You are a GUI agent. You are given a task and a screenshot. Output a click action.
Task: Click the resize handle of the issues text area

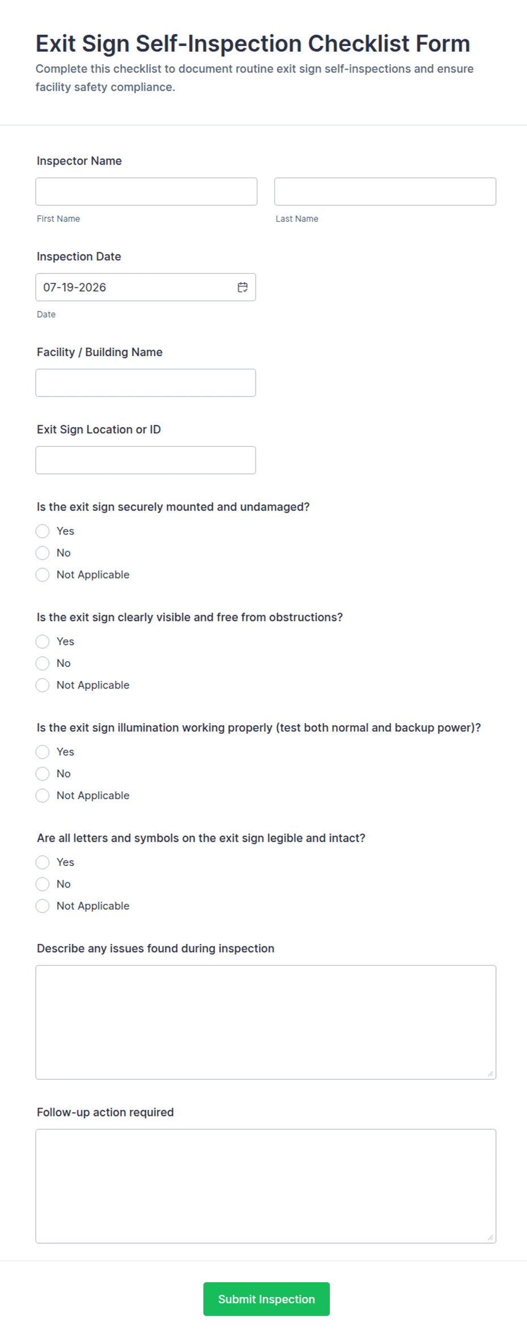tap(490, 1073)
